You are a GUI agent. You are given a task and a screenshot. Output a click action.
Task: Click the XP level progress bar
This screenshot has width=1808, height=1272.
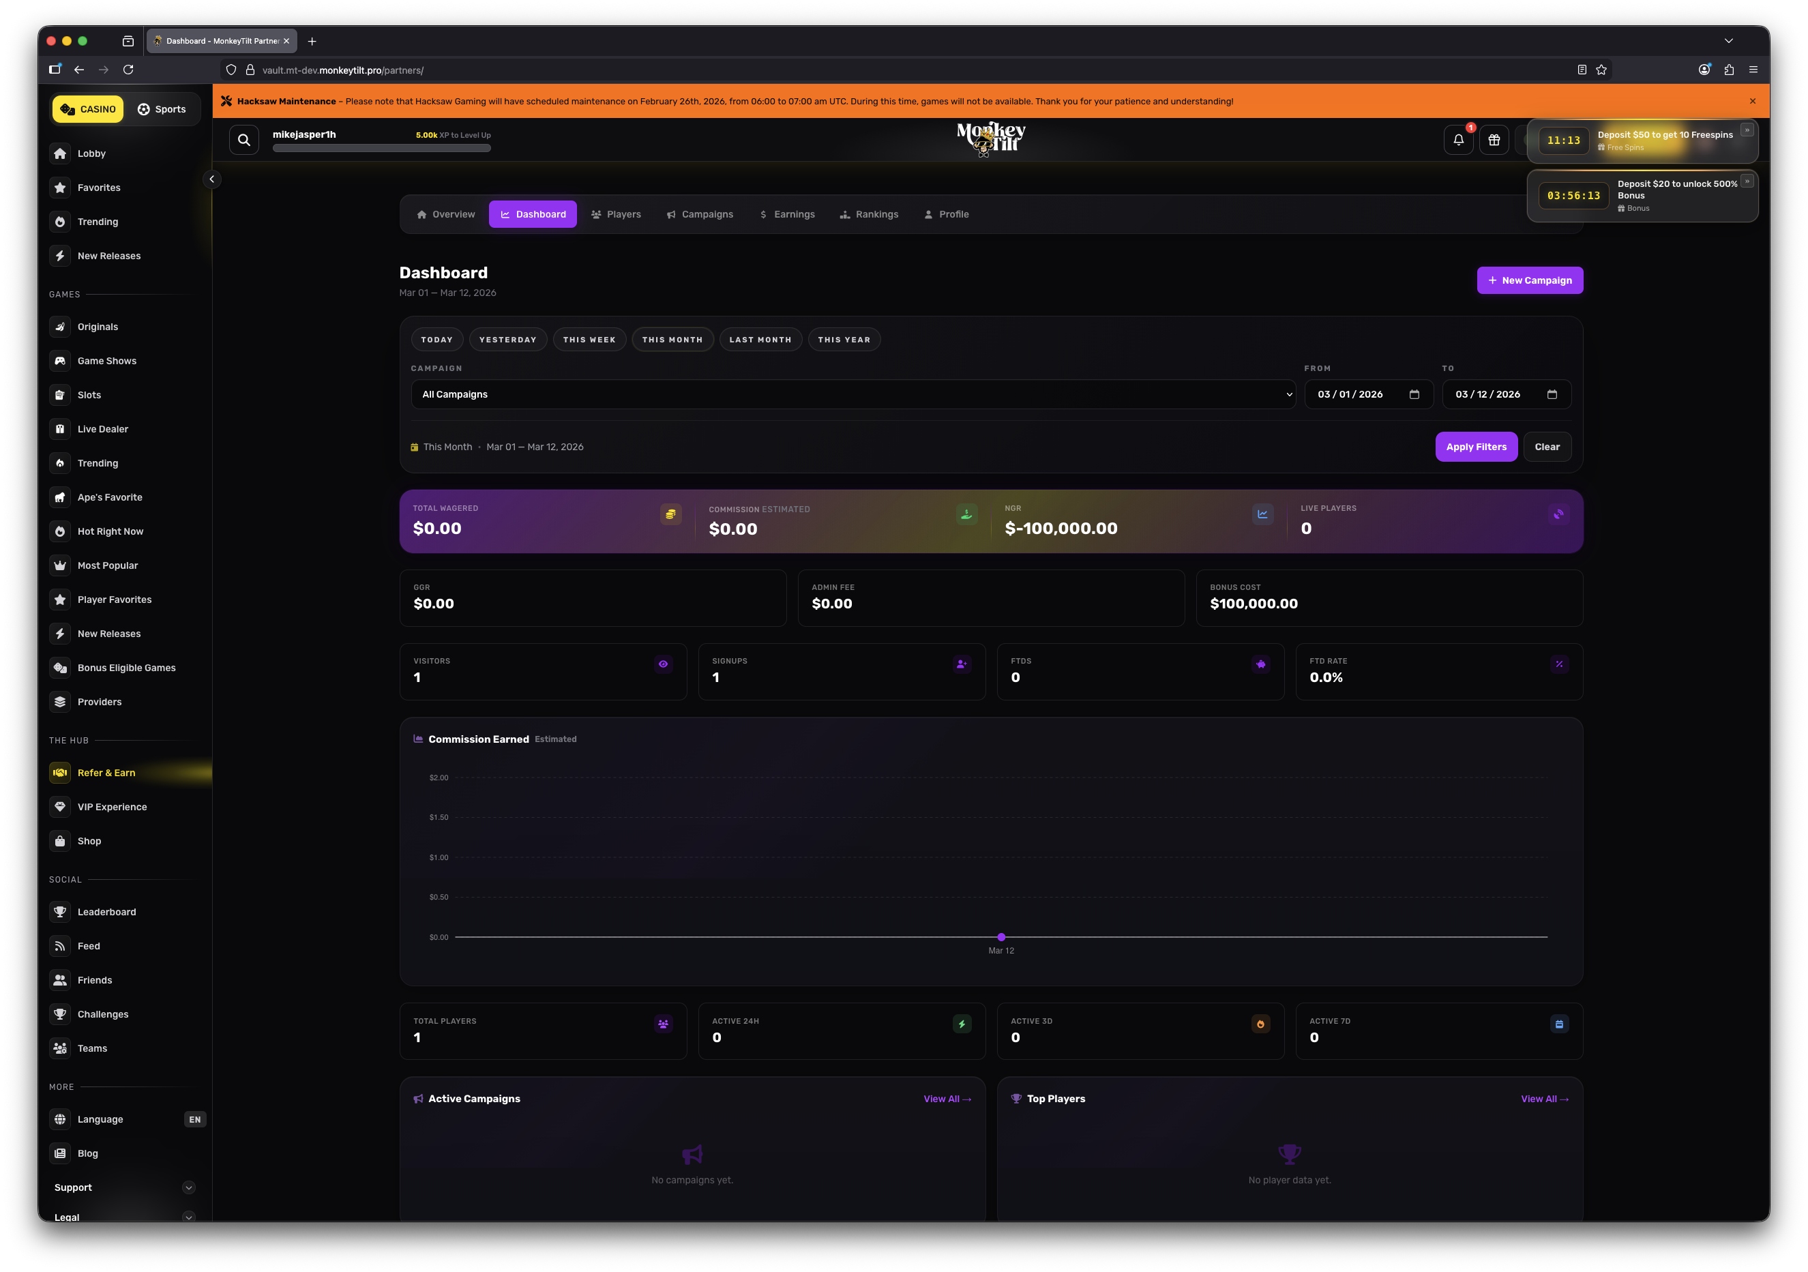click(381, 148)
